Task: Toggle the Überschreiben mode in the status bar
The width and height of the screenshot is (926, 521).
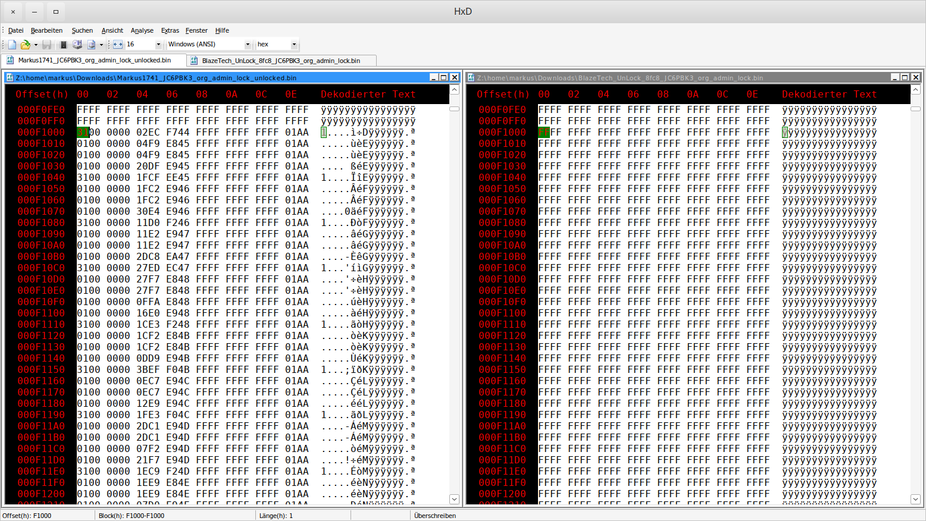Action: [x=435, y=516]
